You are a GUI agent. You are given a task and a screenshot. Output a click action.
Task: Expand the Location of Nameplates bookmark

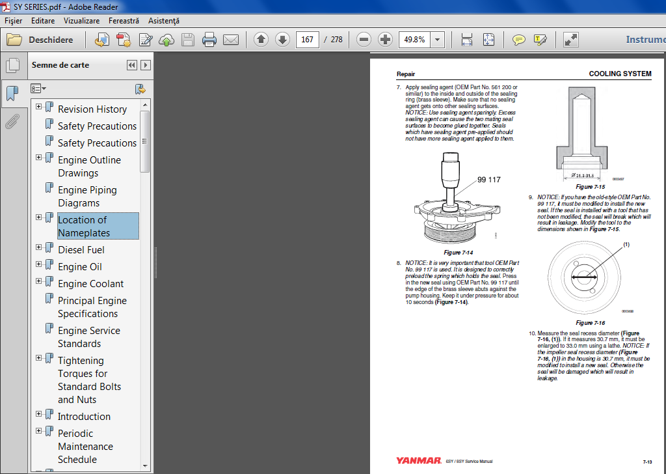pyautogui.click(x=38, y=217)
